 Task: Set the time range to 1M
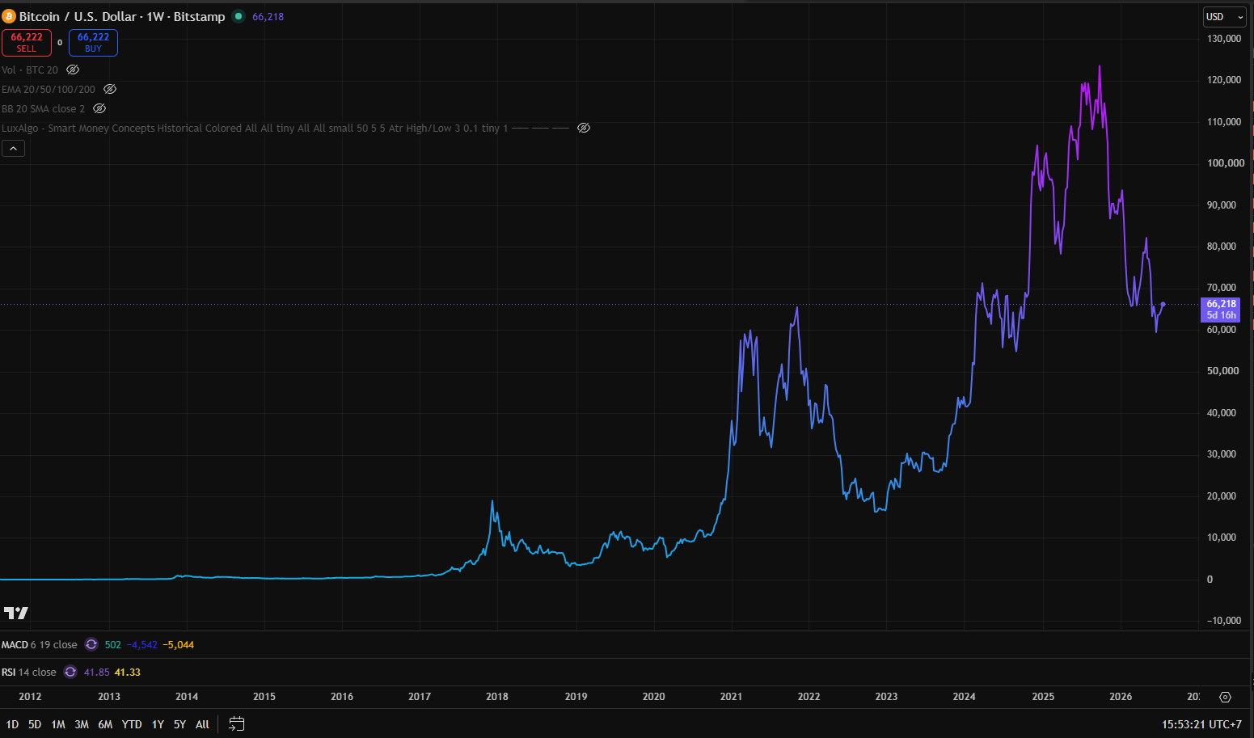[x=58, y=724]
